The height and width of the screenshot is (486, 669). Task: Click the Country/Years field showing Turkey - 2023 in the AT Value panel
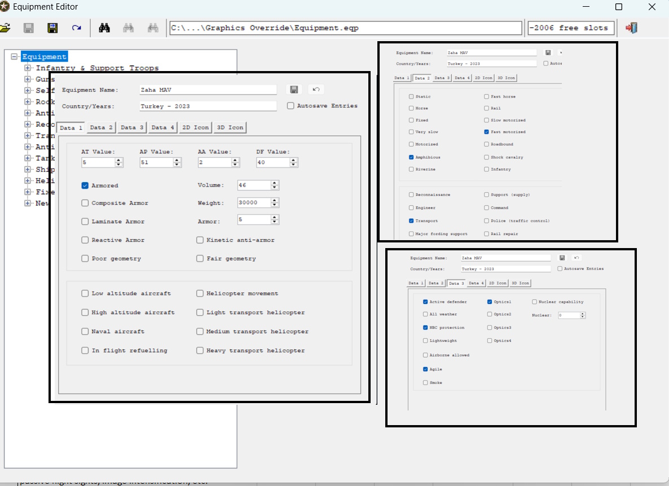coord(208,106)
